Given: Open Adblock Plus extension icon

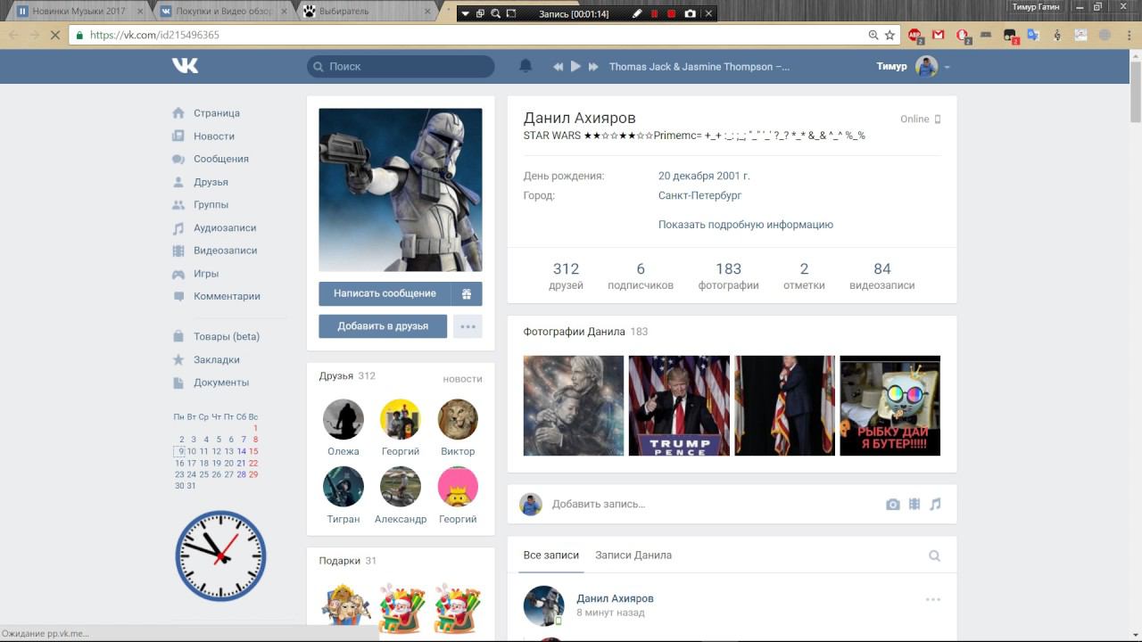Looking at the screenshot, I should pyautogui.click(x=915, y=36).
